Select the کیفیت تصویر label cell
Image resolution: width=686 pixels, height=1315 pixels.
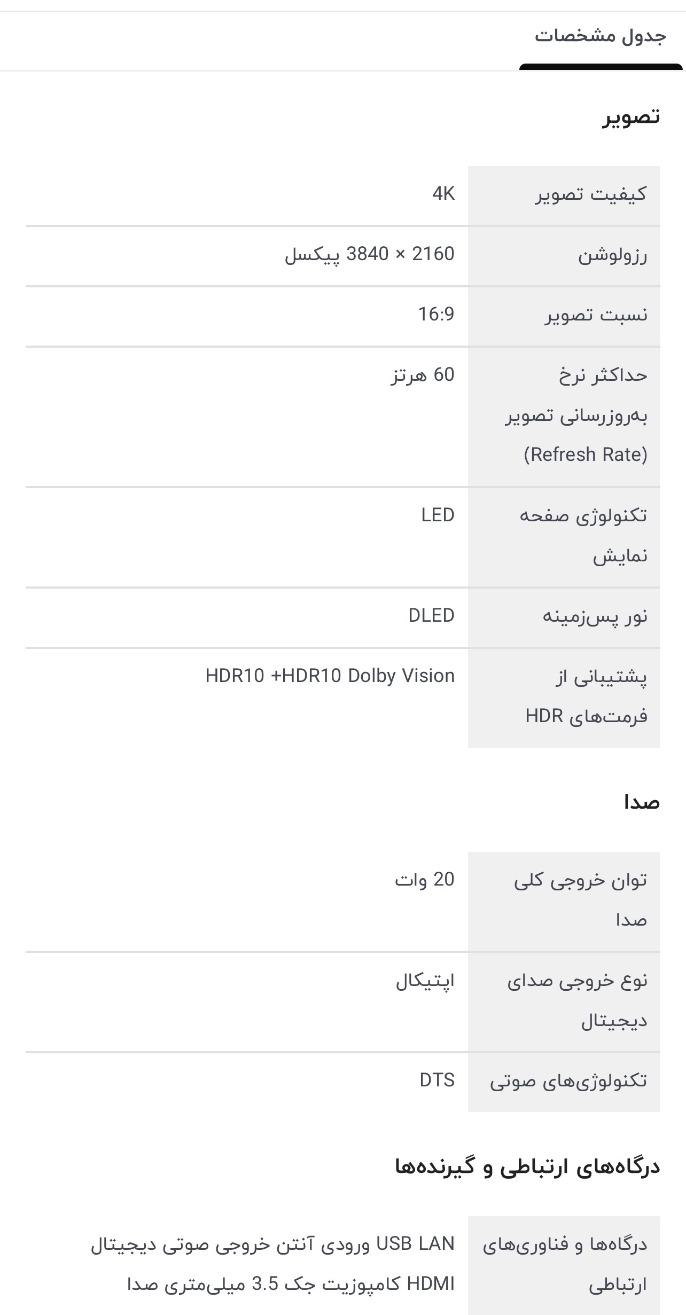pos(591,194)
